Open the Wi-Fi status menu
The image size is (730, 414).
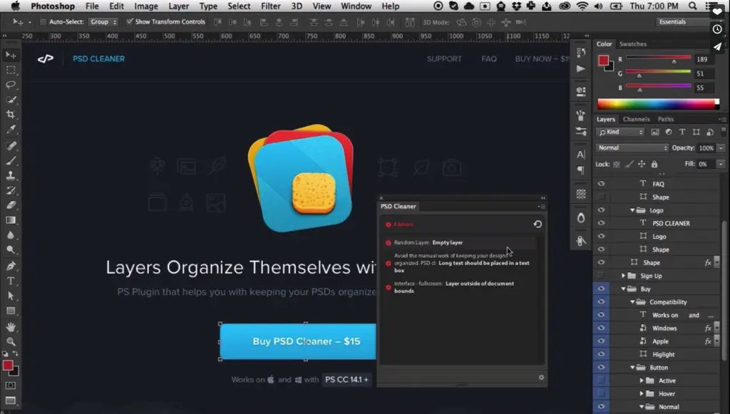tap(582, 6)
